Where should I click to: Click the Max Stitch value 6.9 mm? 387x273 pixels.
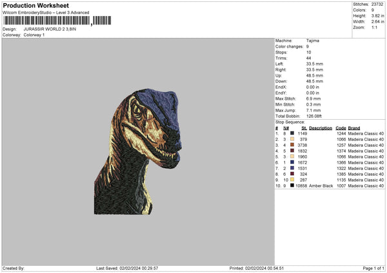pyautogui.click(x=313, y=99)
